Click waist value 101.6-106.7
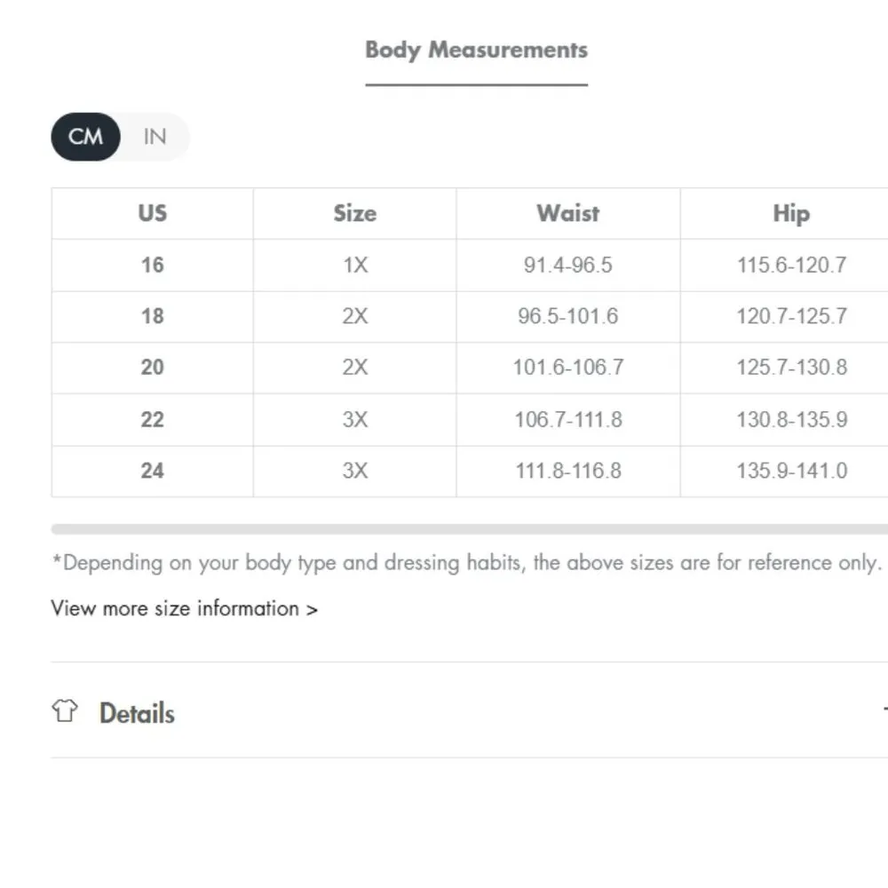This screenshot has height=888, width=888. pyautogui.click(x=567, y=368)
